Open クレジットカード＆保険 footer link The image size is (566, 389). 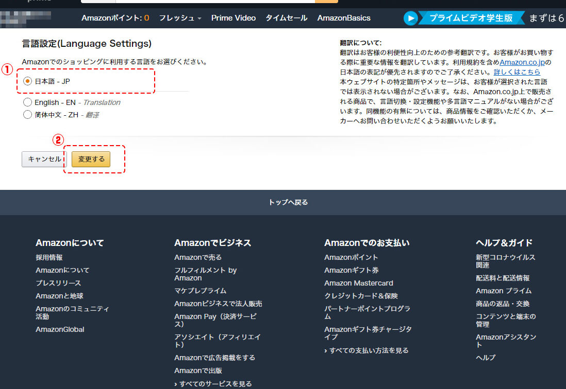[x=361, y=296]
